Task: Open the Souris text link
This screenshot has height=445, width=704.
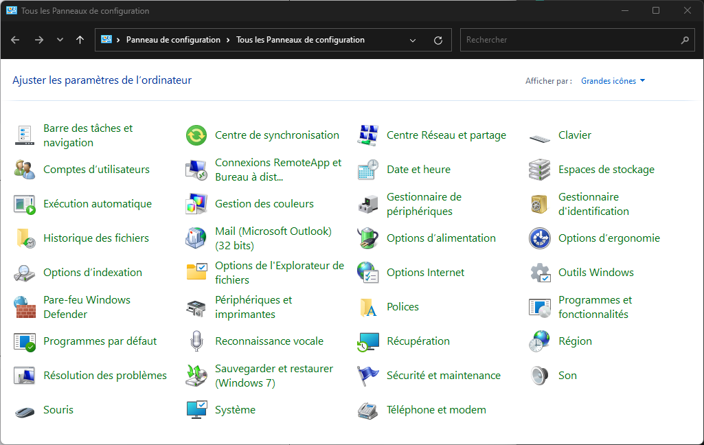Action: (58, 410)
